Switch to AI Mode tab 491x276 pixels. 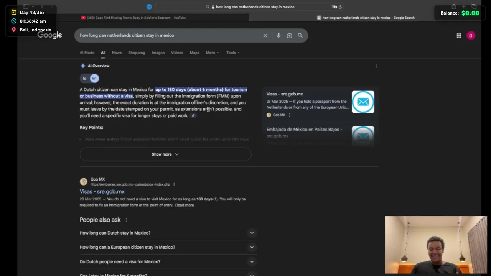click(x=87, y=53)
